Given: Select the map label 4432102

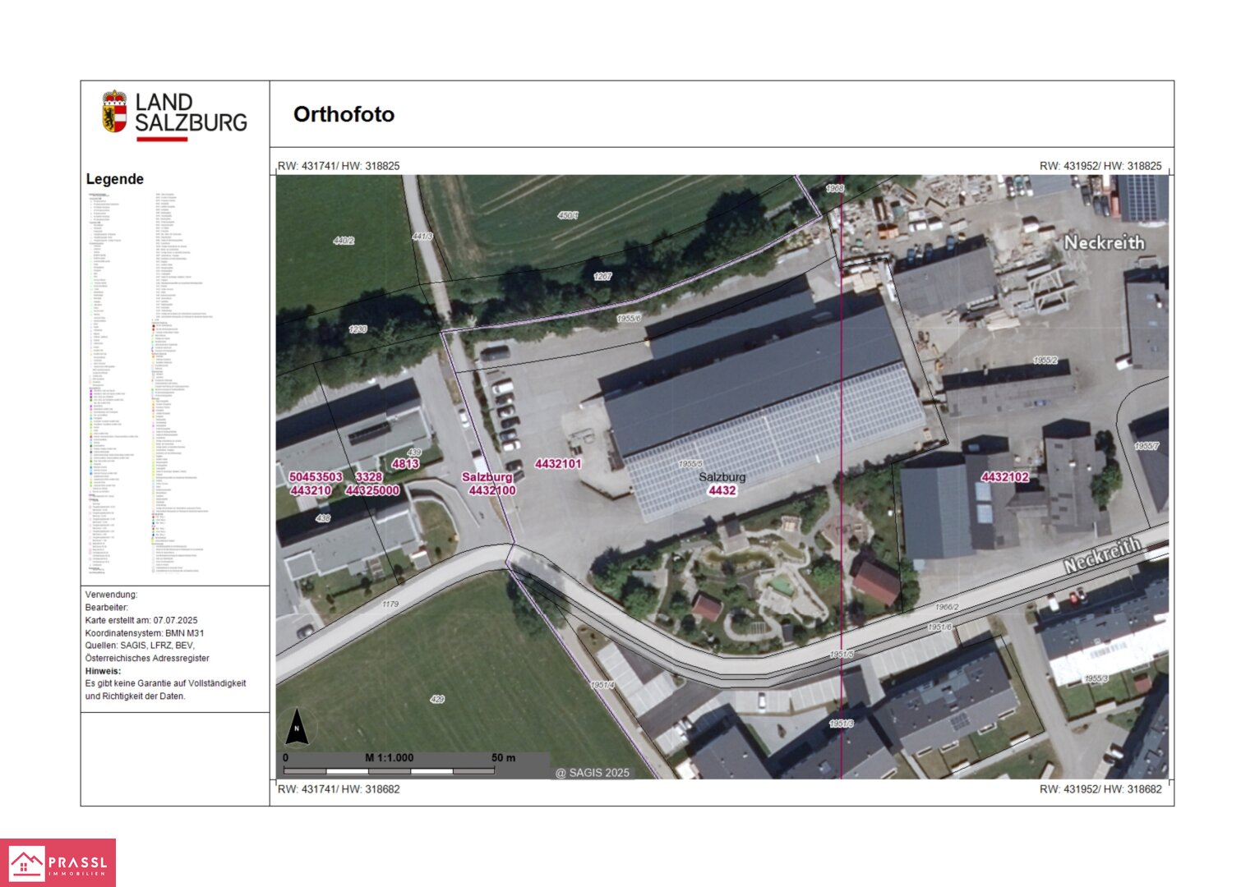Looking at the screenshot, I should [x=1004, y=477].
